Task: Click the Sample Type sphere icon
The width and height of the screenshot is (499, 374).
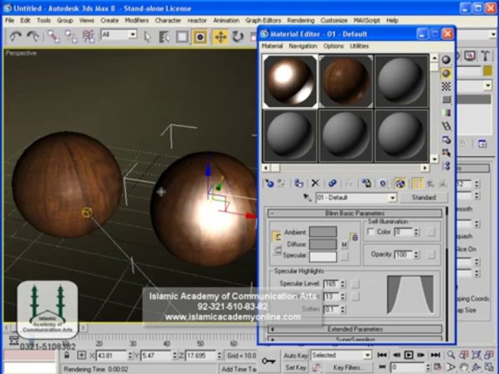Action: click(446, 59)
